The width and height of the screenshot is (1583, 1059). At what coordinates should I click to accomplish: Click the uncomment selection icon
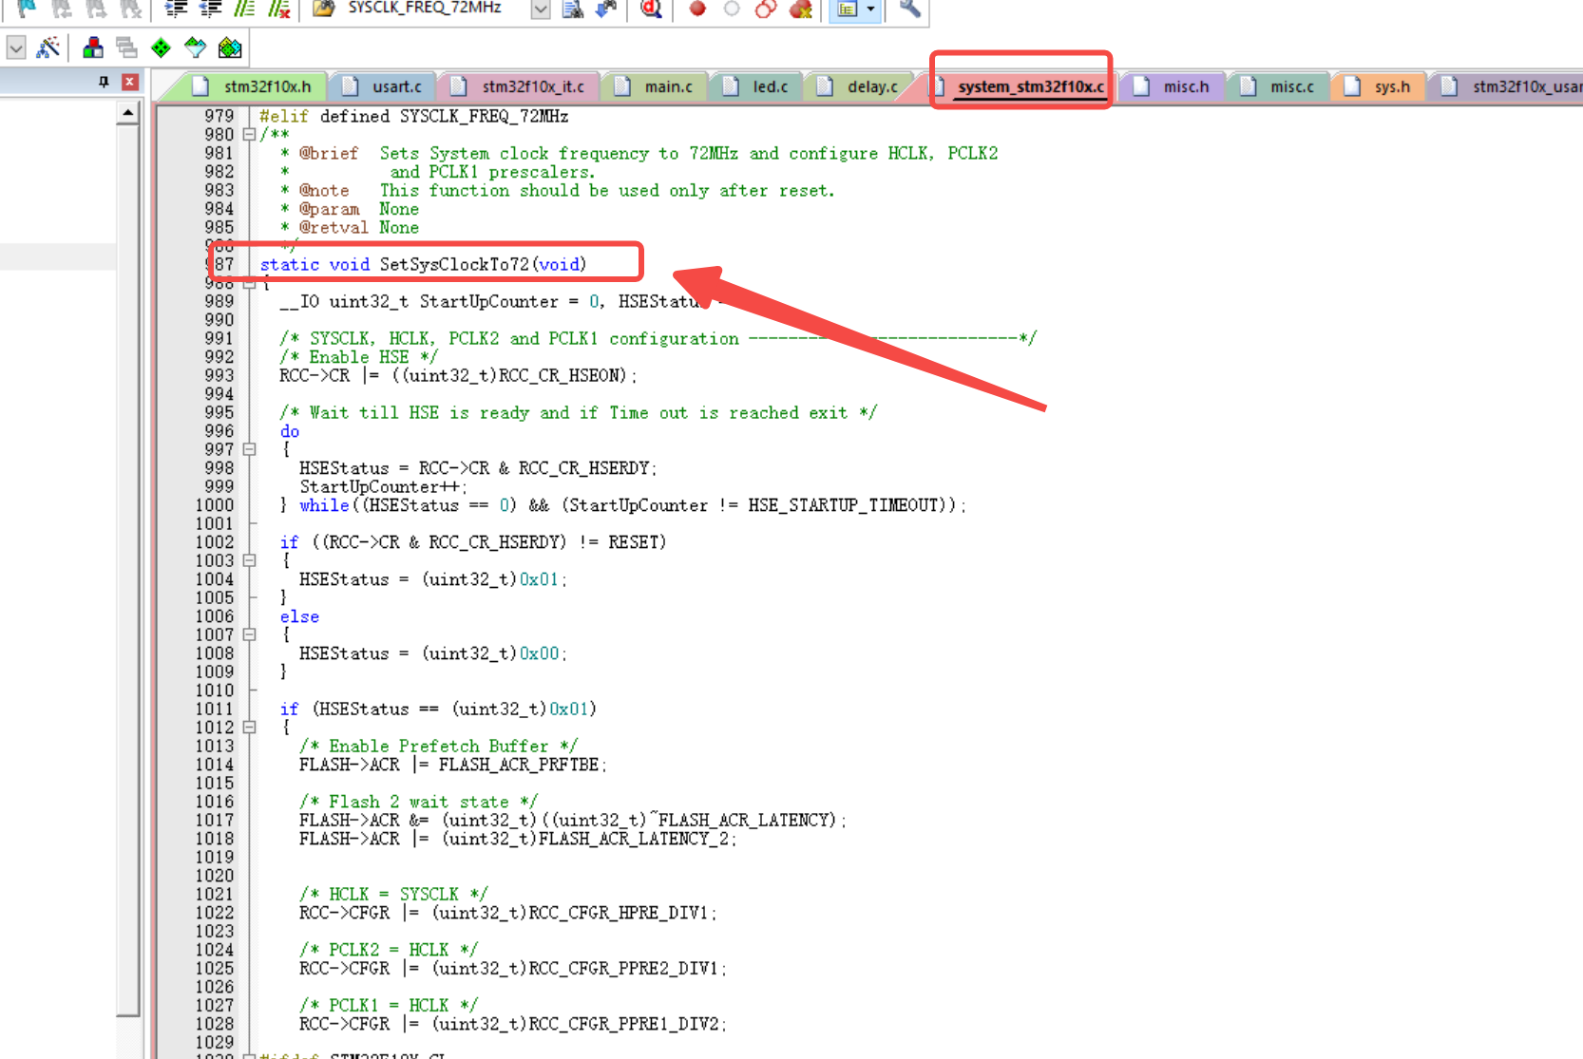click(x=278, y=9)
